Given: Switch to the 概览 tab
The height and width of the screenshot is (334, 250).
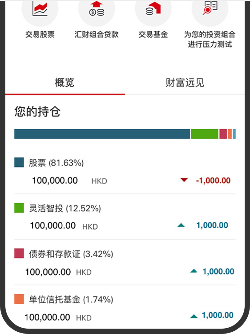Looking at the screenshot, I should (x=65, y=82).
